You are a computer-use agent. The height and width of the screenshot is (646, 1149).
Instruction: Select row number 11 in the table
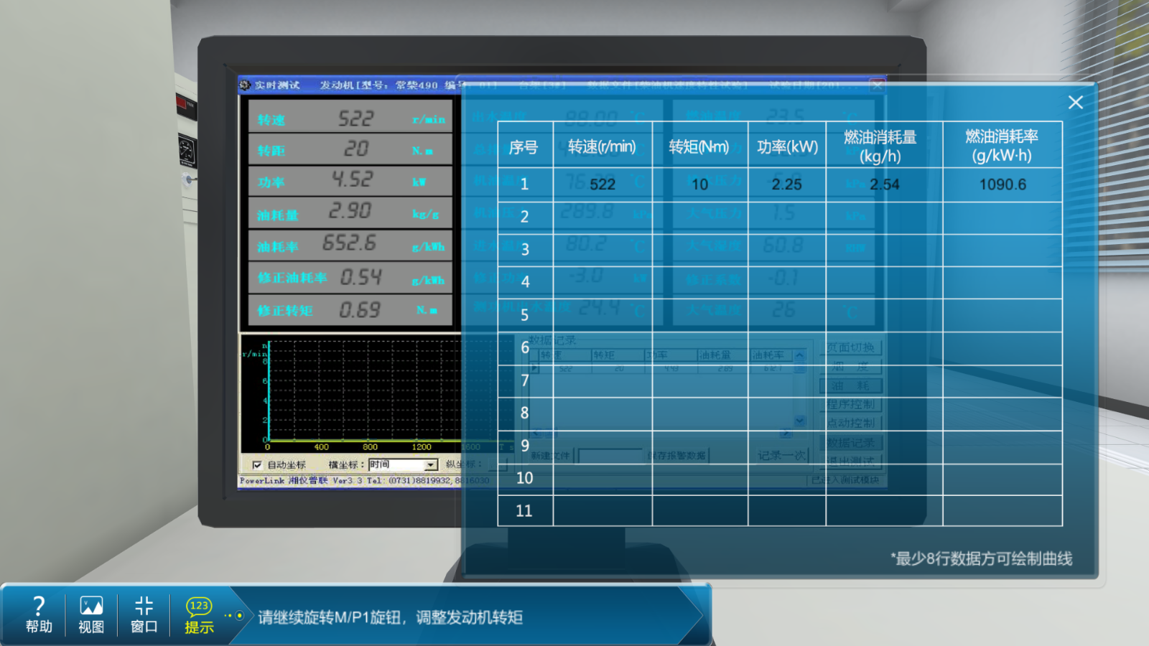(x=524, y=511)
